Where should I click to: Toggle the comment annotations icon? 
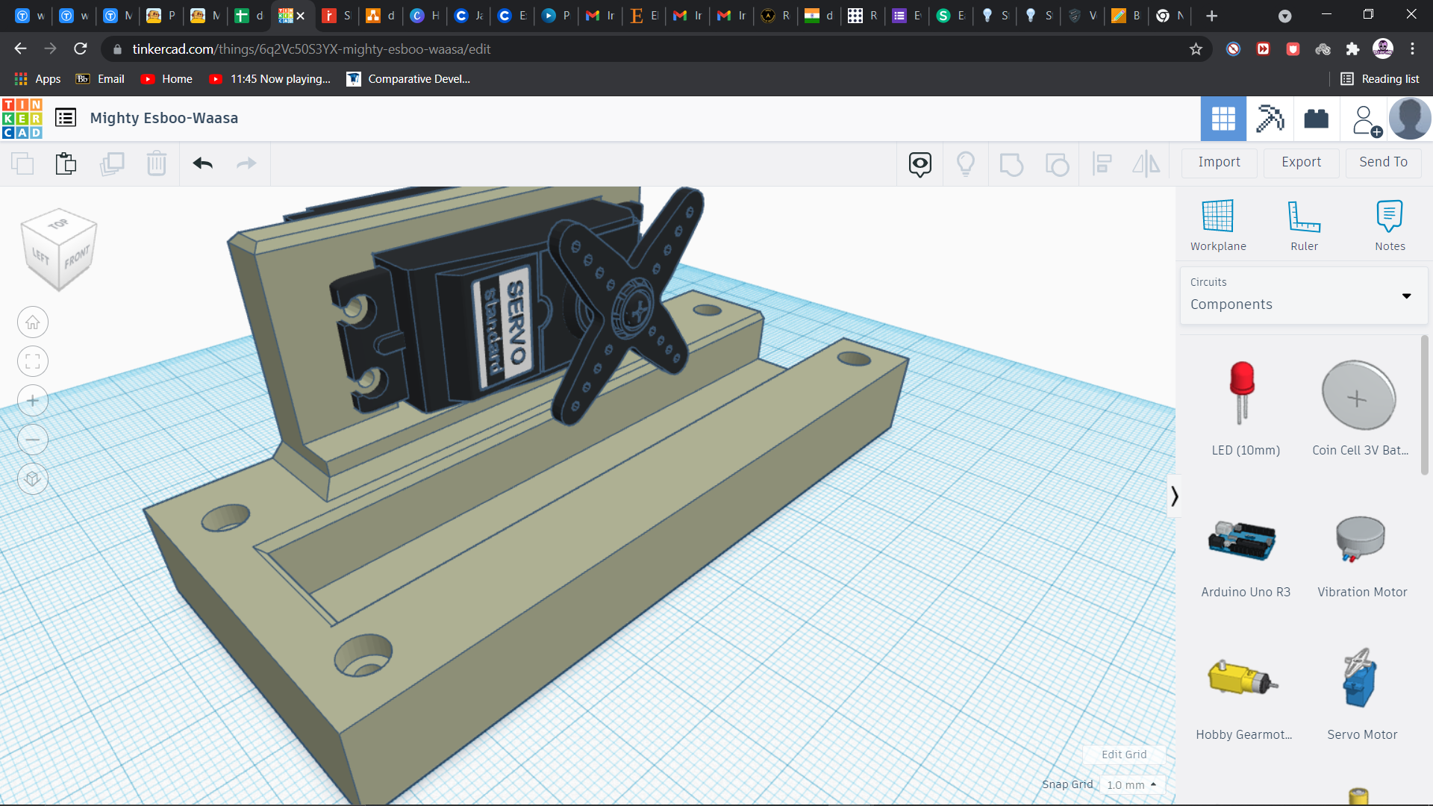tap(920, 163)
